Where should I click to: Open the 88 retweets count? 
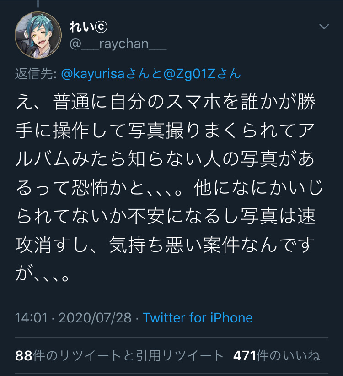[x=24, y=355]
